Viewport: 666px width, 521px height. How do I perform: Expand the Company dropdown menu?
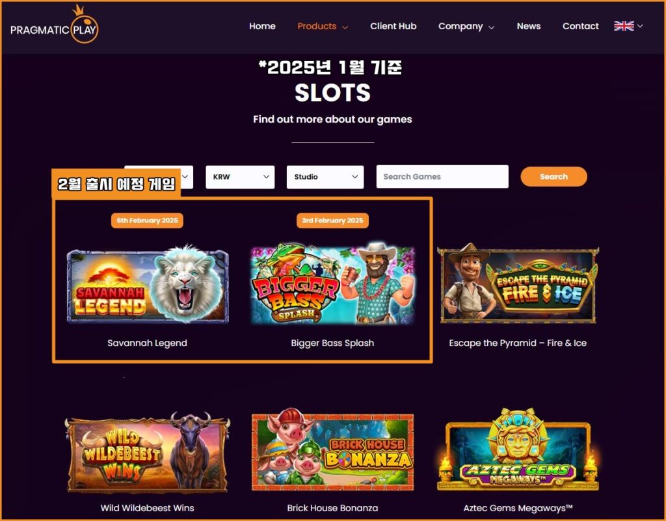(x=466, y=26)
